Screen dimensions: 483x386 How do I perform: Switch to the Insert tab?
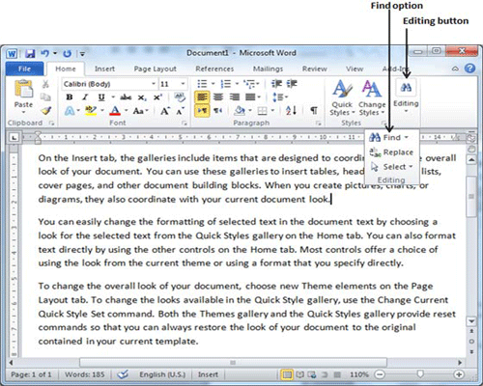coord(104,69)
